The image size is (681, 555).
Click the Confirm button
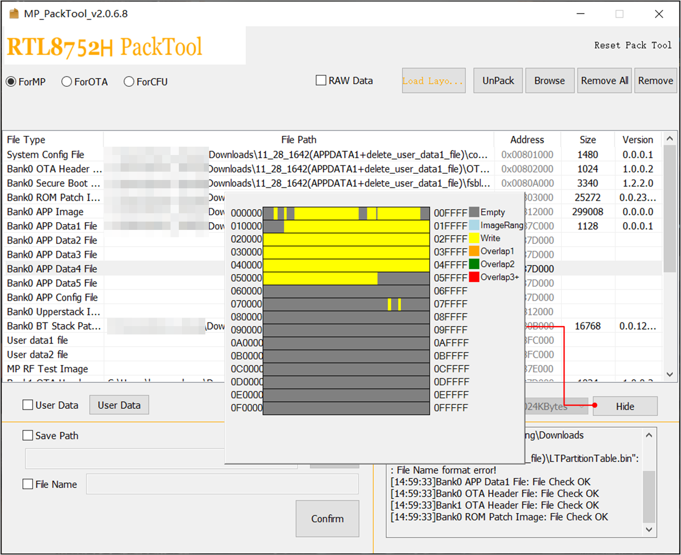click(x=327, y=519)
